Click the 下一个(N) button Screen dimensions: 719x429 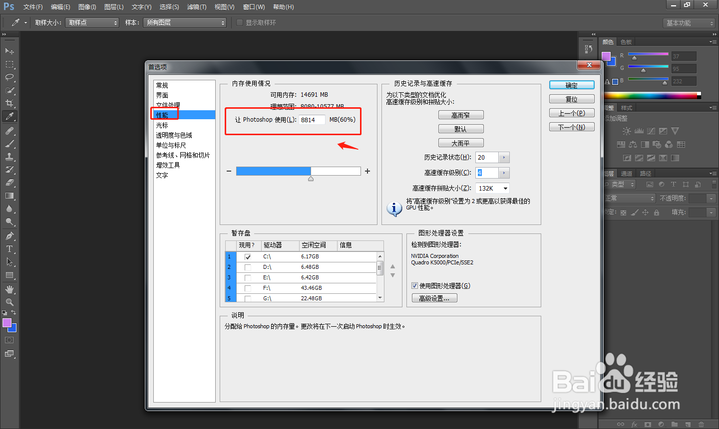pyautogui.click(x=572, y=127)
